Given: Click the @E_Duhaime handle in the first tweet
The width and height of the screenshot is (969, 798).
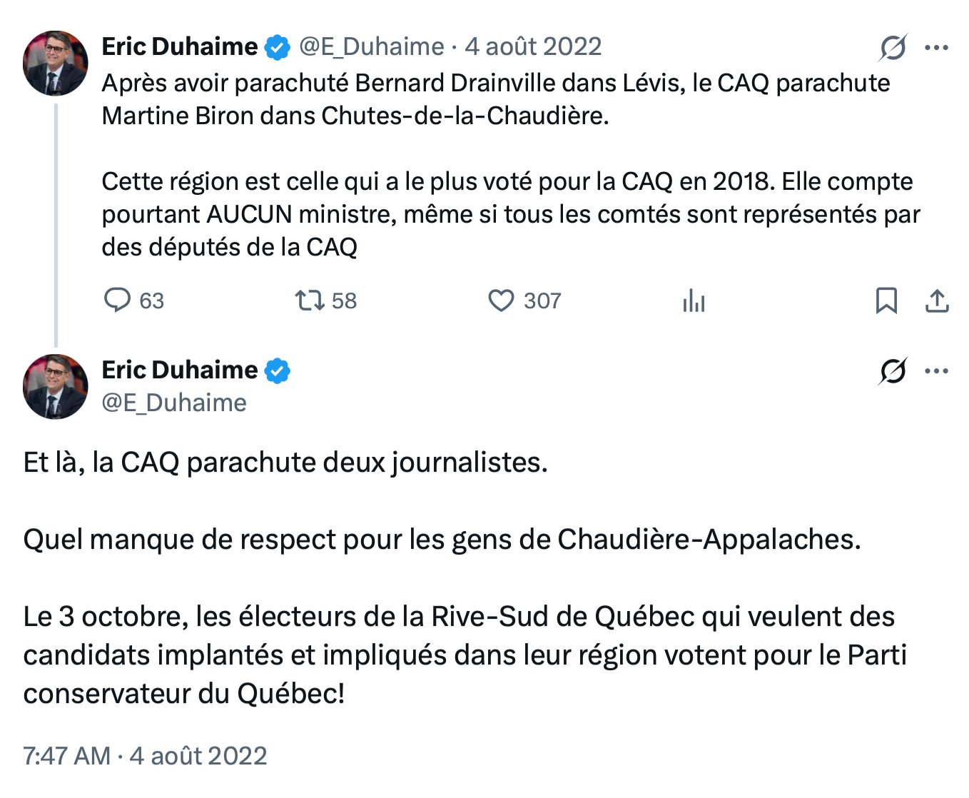Looking at the screenshot, I should [371, 47].
